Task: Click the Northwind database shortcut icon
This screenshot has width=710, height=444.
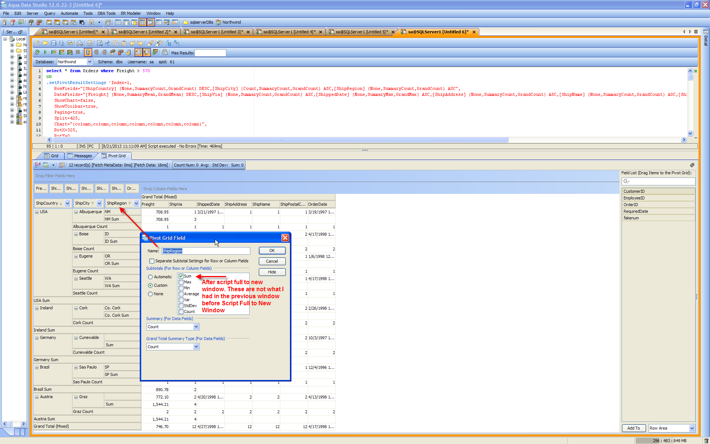Action: tap(219, 22)
